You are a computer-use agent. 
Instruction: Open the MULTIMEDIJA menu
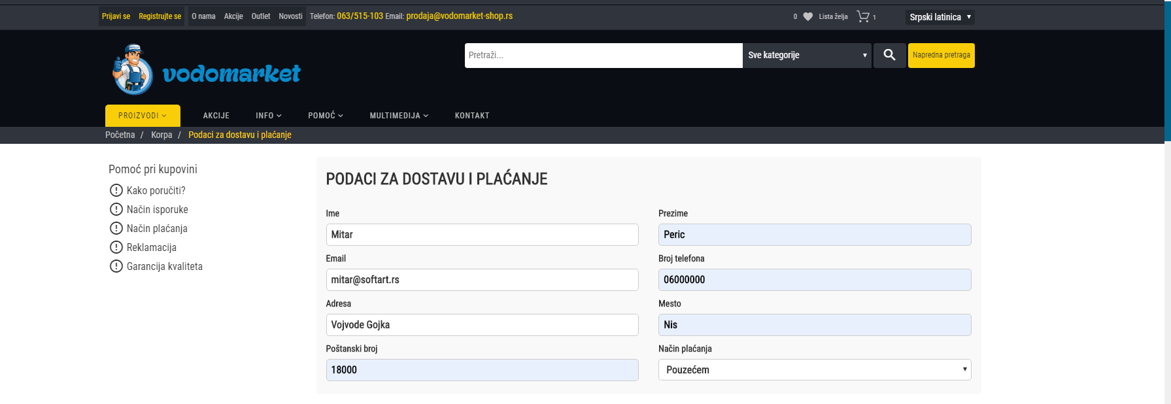[399, 116]
